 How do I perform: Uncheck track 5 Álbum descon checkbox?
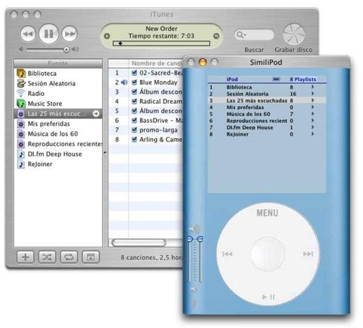134,111
